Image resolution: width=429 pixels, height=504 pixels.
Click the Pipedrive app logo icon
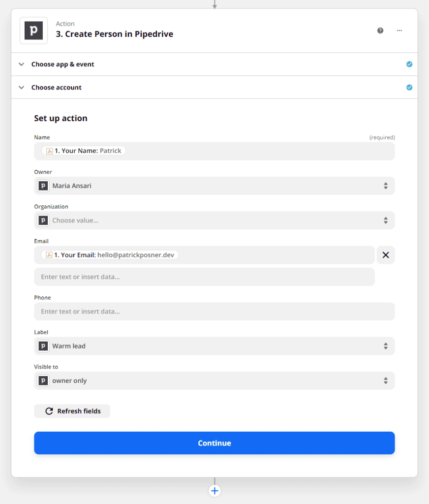coord(34,31)
